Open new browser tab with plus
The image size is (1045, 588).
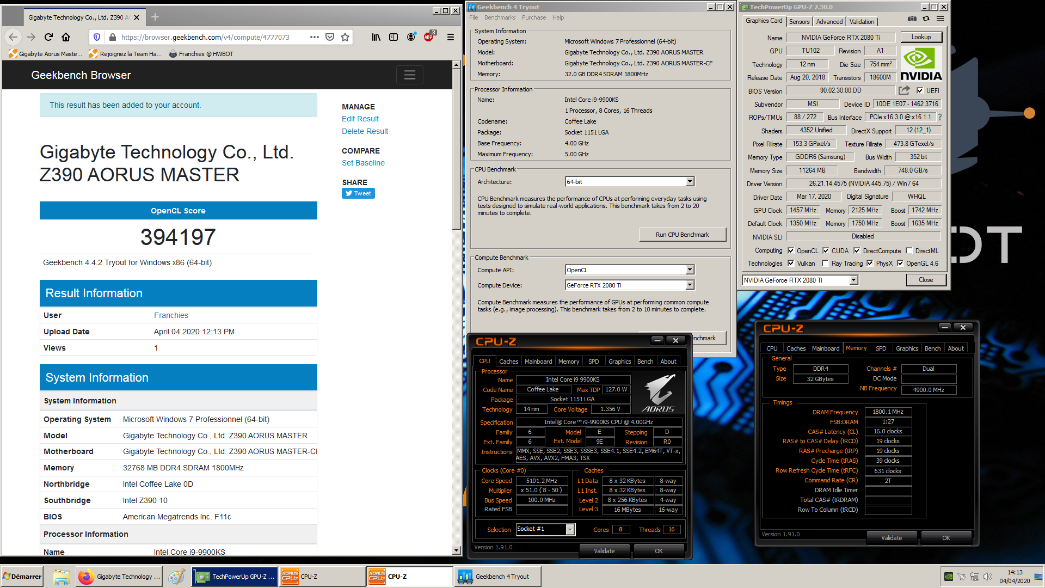[x=155, y=17]
